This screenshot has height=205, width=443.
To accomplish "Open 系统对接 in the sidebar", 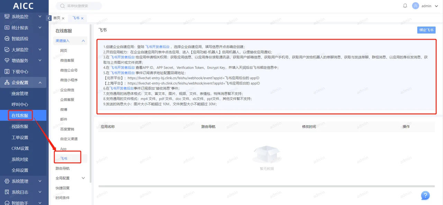I will coord(20,159).
